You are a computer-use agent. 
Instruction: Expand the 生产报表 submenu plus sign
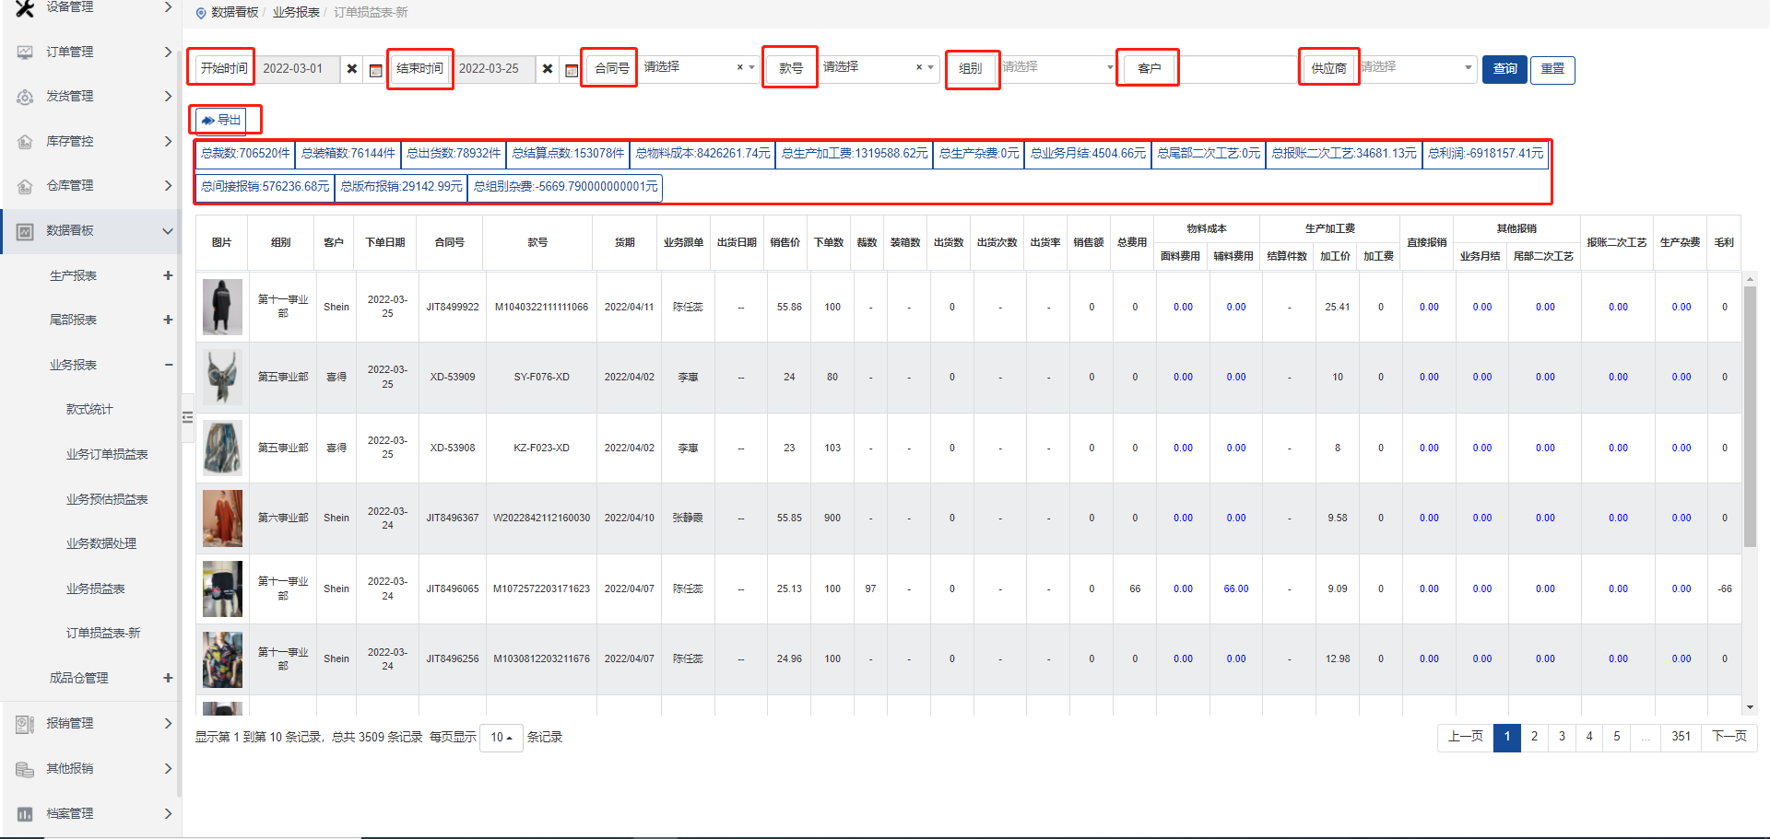tap(168, 275)
